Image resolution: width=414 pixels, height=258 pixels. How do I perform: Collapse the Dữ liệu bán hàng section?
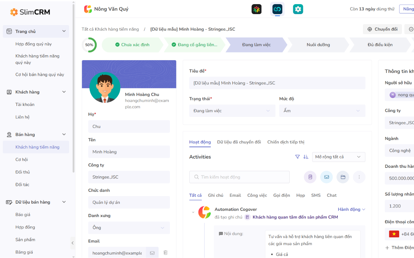[64, 202]
